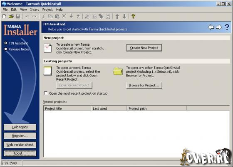
Task: Sort by the Project title column header
Action: pos(67,108)
